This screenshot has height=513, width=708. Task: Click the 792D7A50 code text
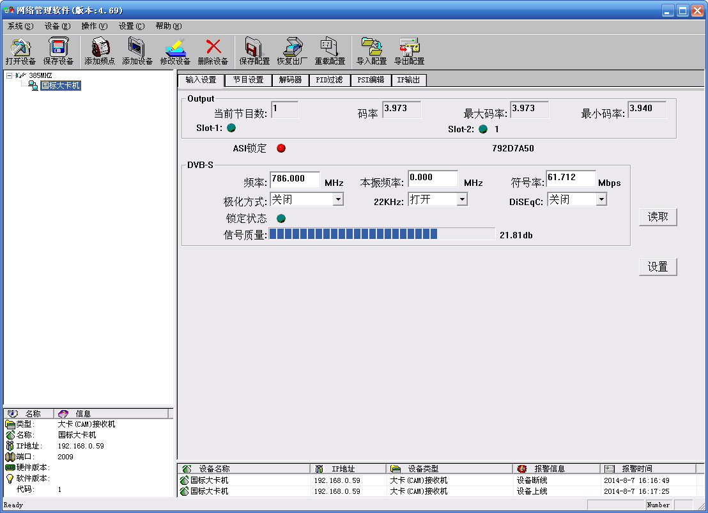pyautogui.click(x=513, y=149)
